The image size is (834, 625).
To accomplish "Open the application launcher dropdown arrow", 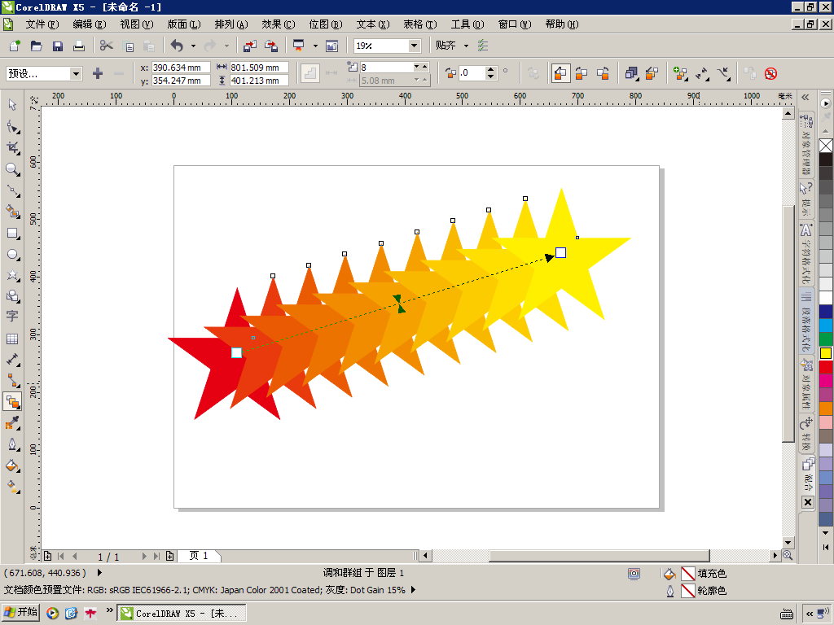I will (315, 46).
